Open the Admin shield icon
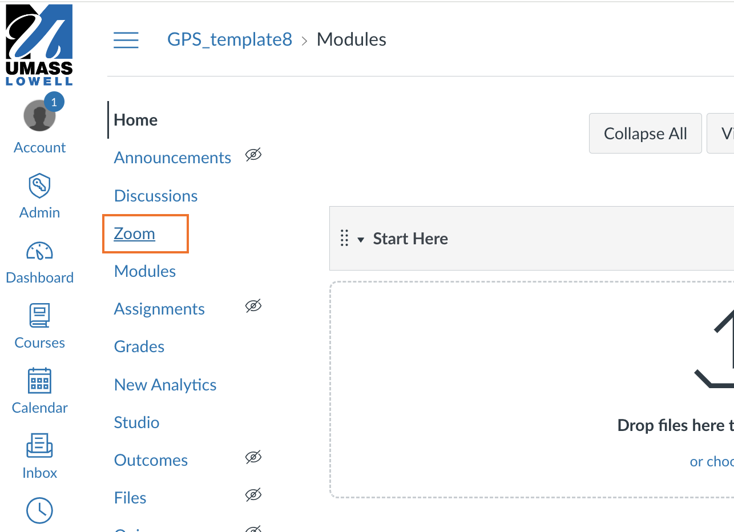The image size is (734, 532). (x=39, y=186)
